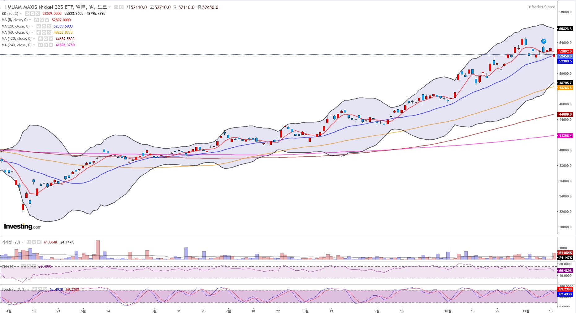Select the 41896.4 MA240 price label

coord(565,136)
